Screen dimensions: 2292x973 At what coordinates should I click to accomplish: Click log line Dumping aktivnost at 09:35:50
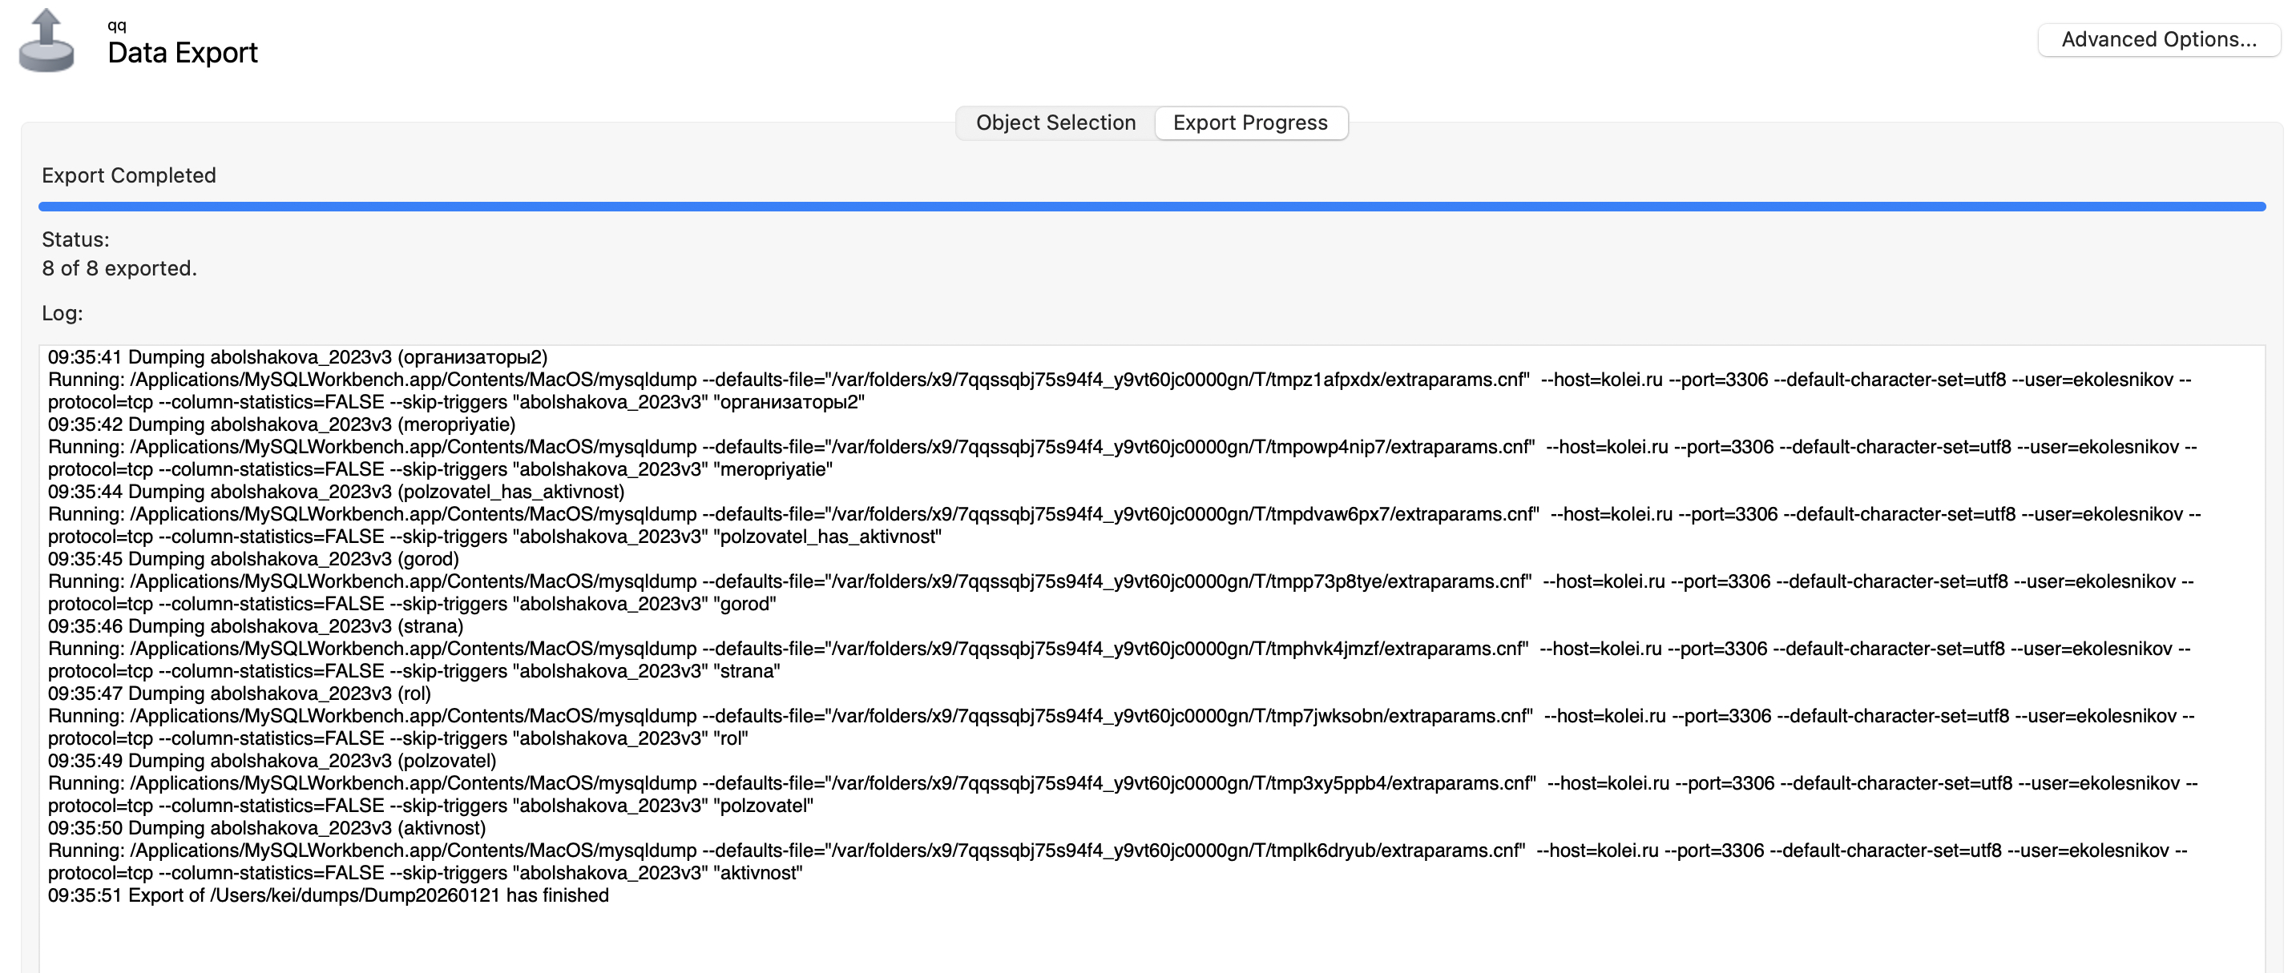coord(266,828)
